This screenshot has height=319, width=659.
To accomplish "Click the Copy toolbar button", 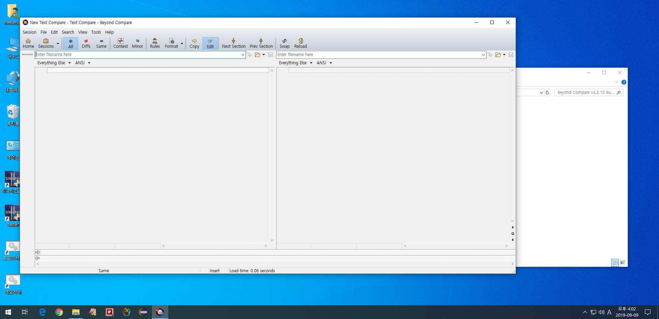I will [x=194, y=43].
